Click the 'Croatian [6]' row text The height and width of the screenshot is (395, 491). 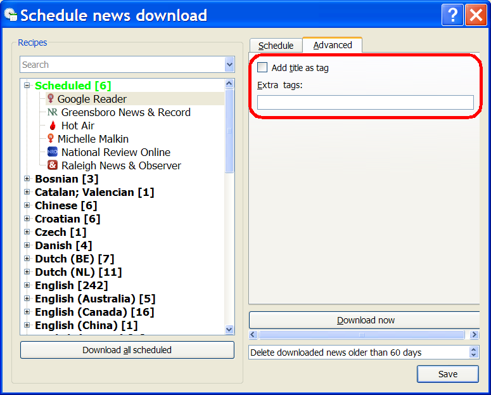[68, 219]
